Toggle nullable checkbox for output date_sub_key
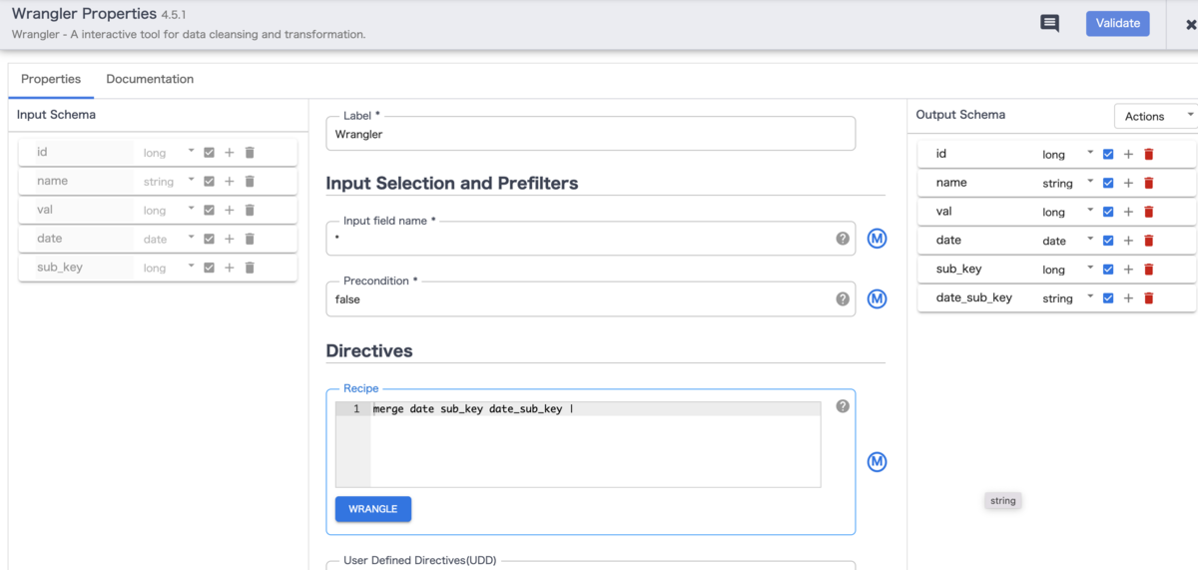 point(1108,298)
